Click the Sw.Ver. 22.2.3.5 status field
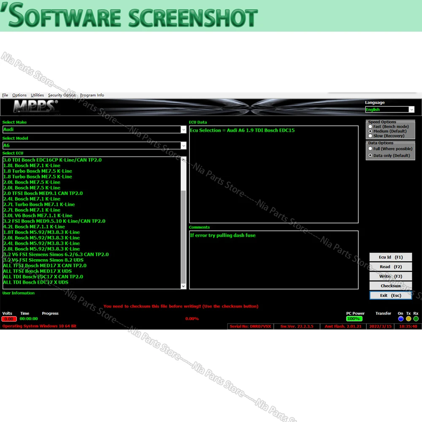422x422 pixels. (297, 327)
